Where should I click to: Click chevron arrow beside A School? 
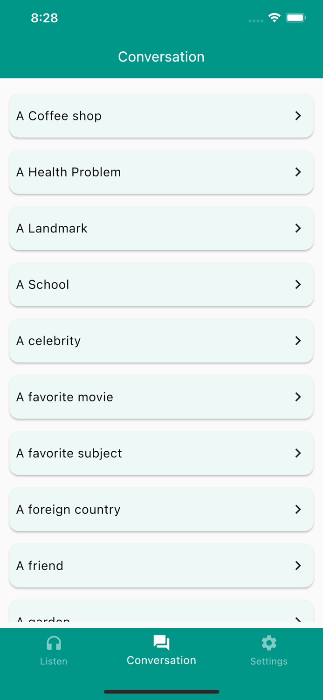tap(298, 284)
